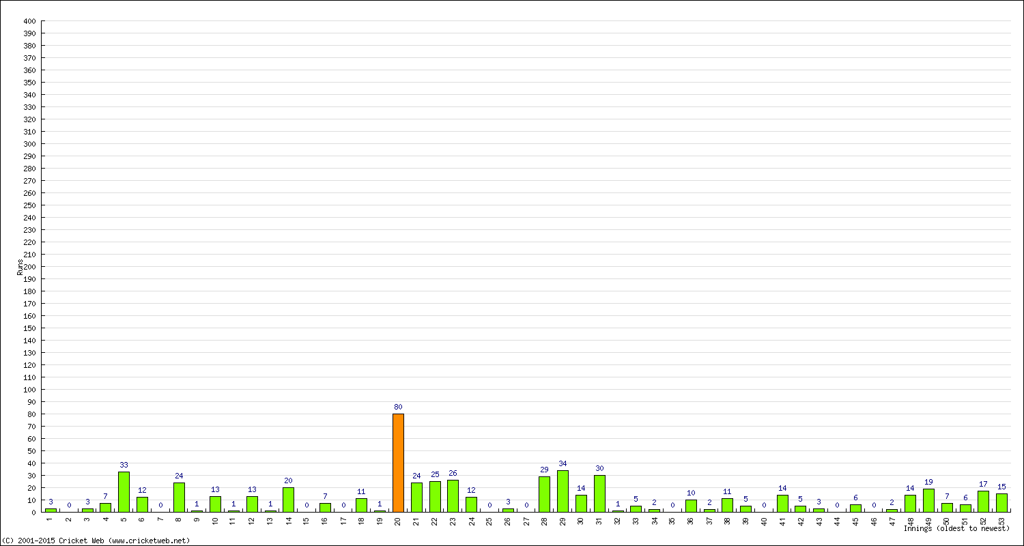Click the 'Innings (oldest to newest)' axis title
This screenshot has width=1024, height=546.
(956, 528)
